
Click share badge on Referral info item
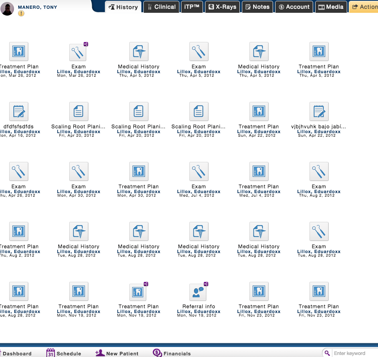(x=206, y=284)
